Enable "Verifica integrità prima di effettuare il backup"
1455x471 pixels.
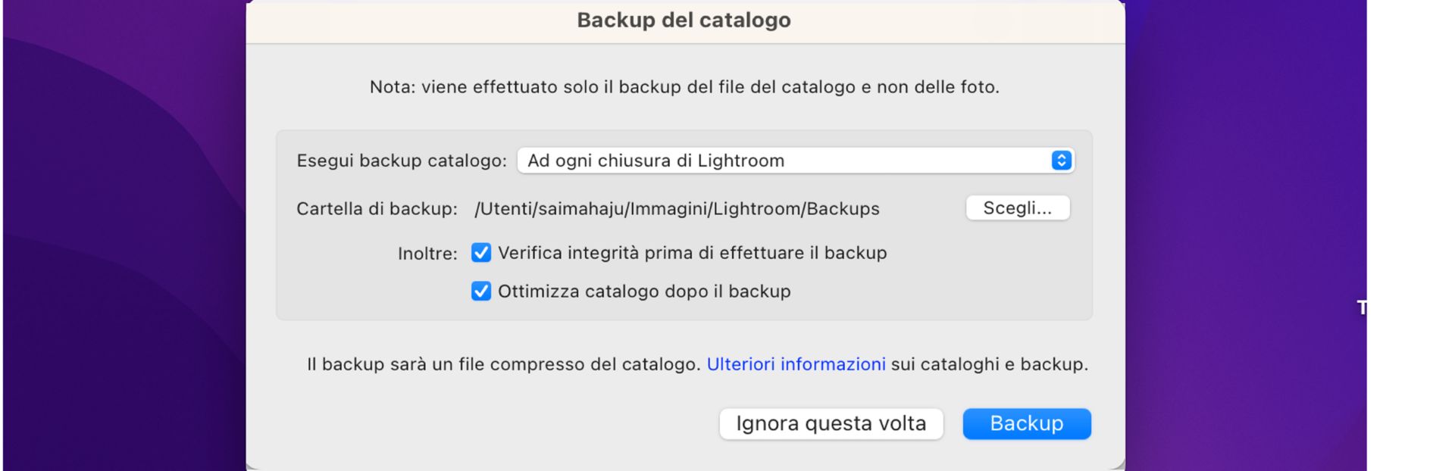(480, 253)
